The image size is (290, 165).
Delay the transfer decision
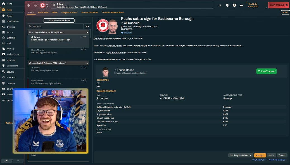271,156
